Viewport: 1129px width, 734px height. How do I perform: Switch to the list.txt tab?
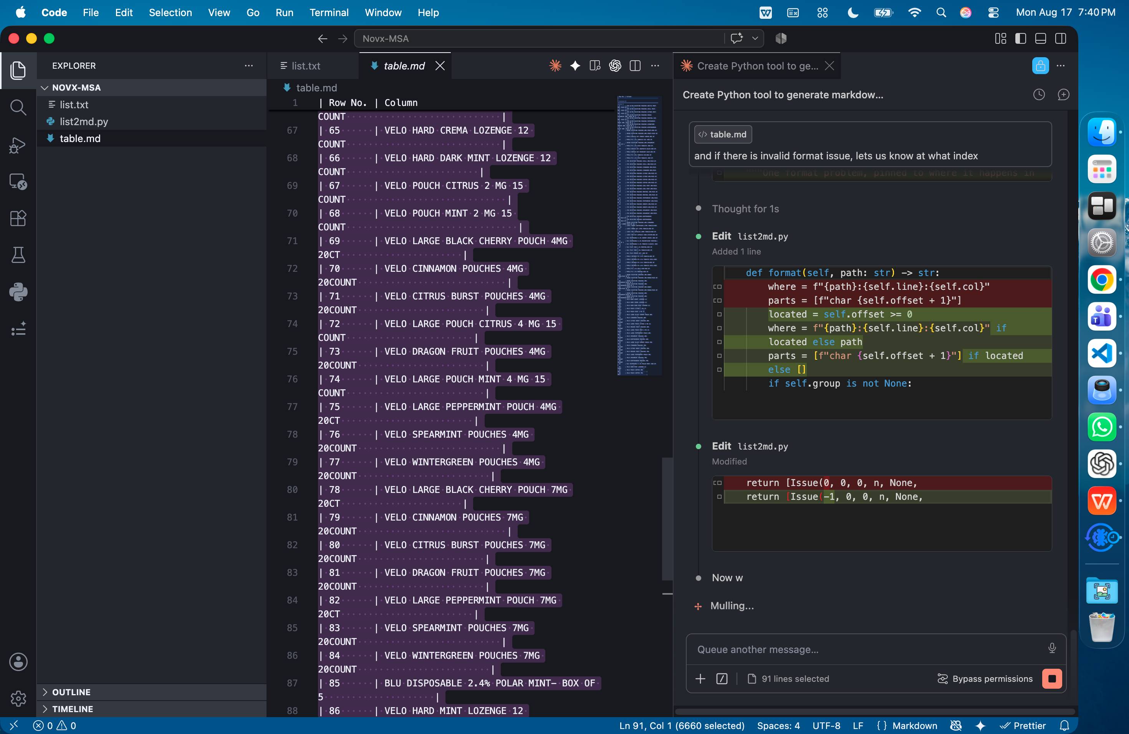coord(306,66)
